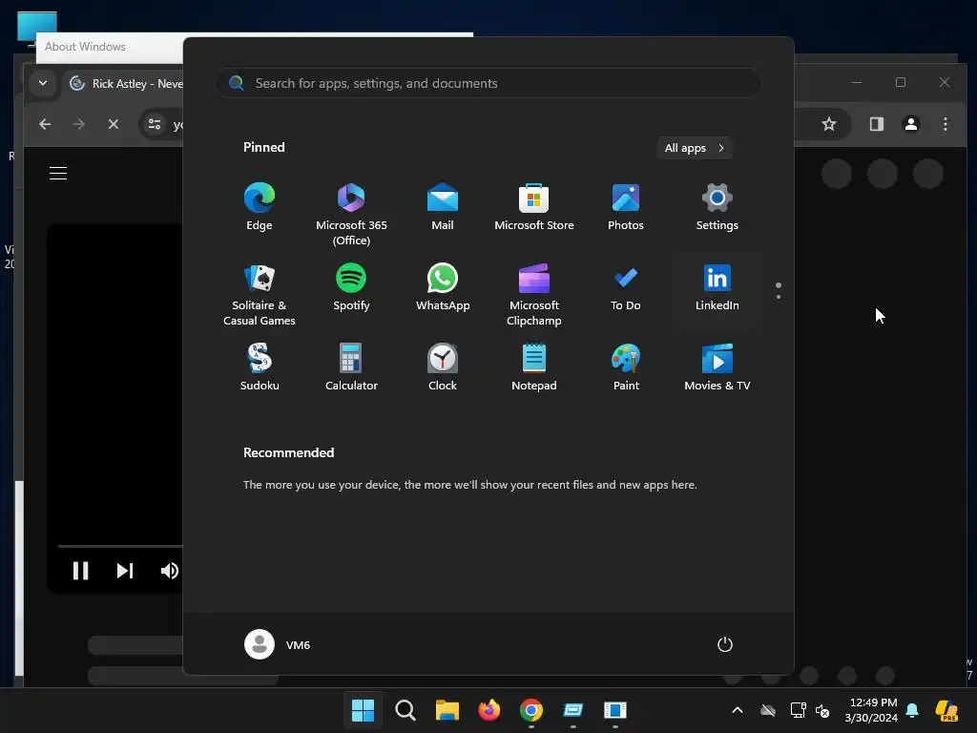Open the Calculator app
Image resolution: width=977 pixels, height=733 pixels.
(351, 367)
